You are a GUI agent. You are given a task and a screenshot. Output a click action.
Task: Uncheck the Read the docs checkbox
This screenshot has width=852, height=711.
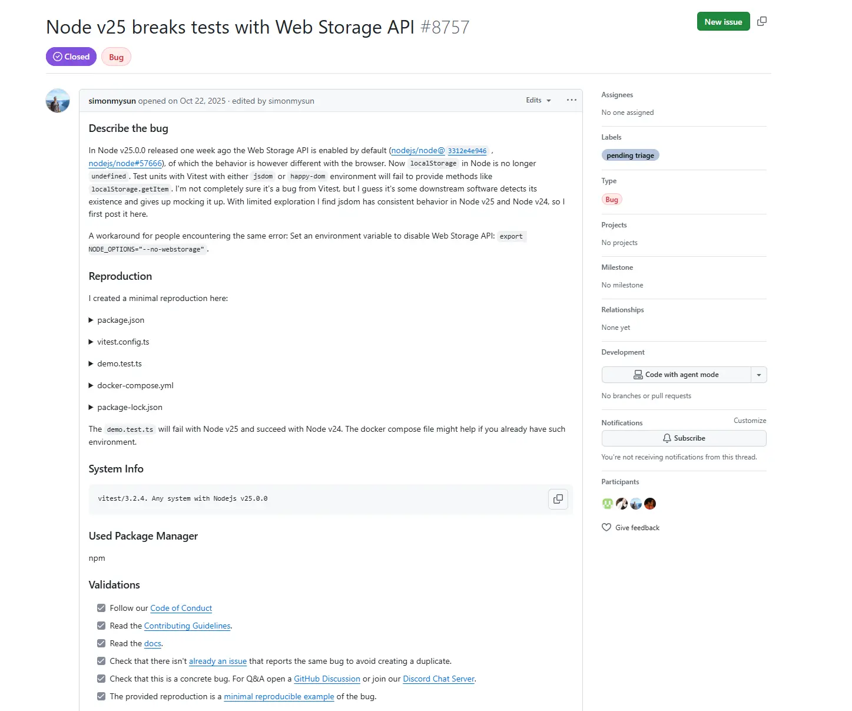101,643
